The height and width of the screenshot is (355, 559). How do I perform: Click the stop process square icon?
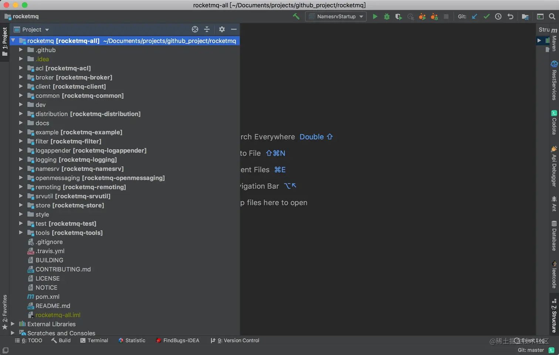[446, 16]
